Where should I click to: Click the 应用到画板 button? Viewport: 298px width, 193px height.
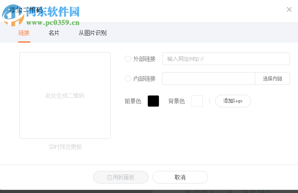121,177
